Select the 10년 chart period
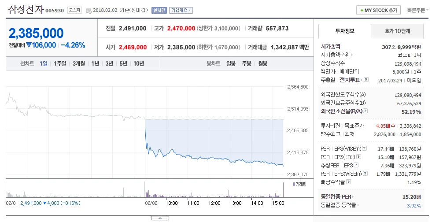This screenshot has height=222, width=432. [139, 63]
